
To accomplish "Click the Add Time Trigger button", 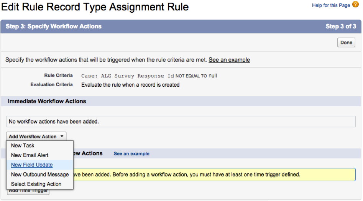I will tap(28, 191).
